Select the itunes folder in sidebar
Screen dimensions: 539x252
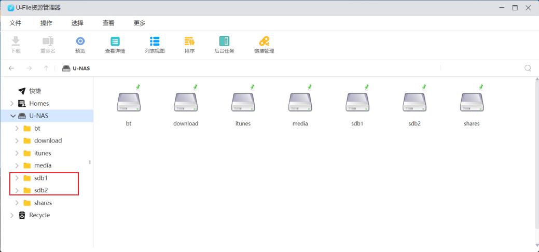pyautogui.click(x=43, y=153)
